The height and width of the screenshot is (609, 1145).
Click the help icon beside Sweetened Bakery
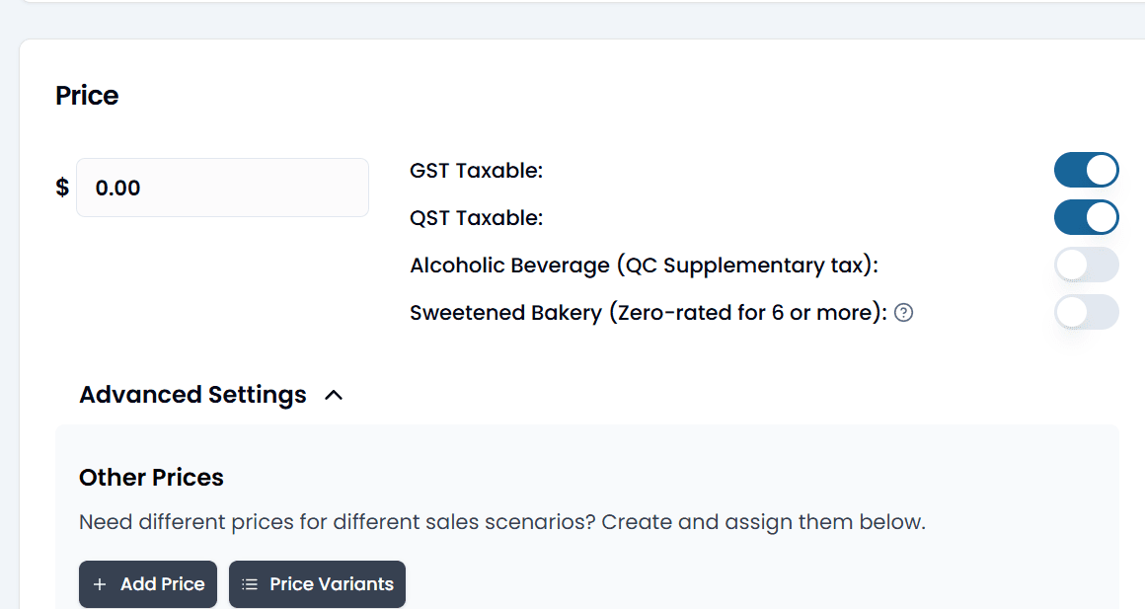pyautogui.click(x=903, y=313)
